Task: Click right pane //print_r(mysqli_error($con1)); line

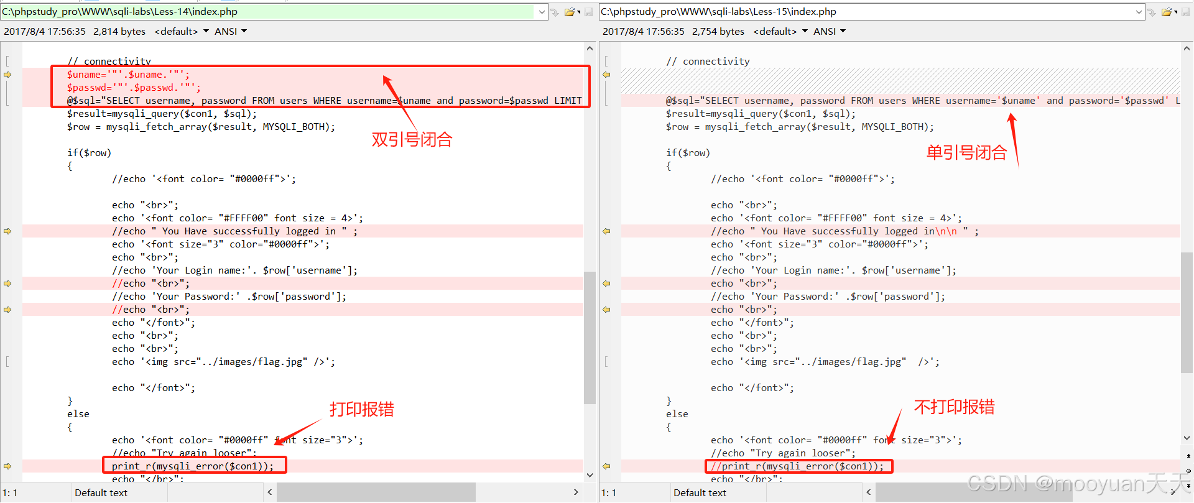Action: (x=797, y=466)
